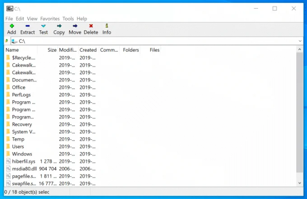Image resolution: width=307 pixels, height=199 pixels.
Task: Click the status bar selected objects text
Action: click(x=27, y=192)
